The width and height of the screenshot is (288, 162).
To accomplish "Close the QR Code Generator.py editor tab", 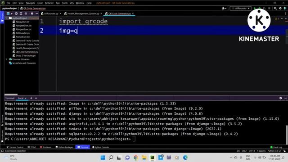I will coord(133,13).
